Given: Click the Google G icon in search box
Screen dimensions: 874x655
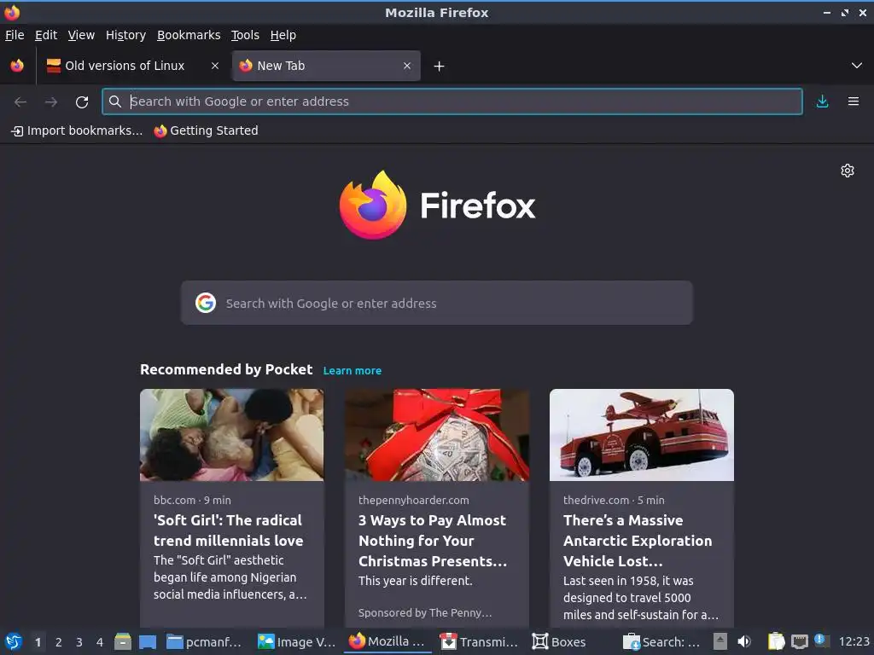Looking at the screenshot, I should (206, 303).
